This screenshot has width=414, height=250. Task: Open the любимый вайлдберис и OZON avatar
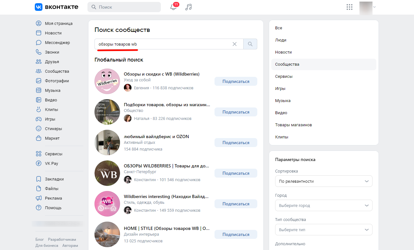coord(107,143)
